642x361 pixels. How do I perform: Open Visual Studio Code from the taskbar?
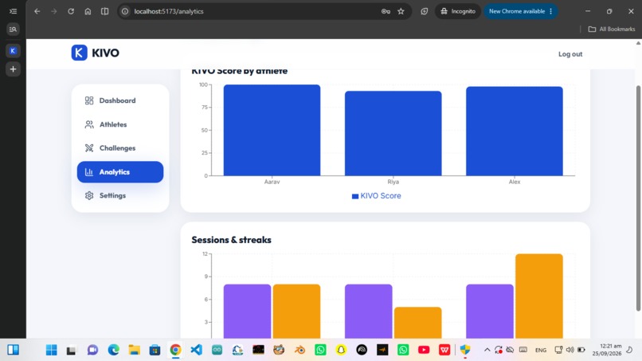coord(196,350)
